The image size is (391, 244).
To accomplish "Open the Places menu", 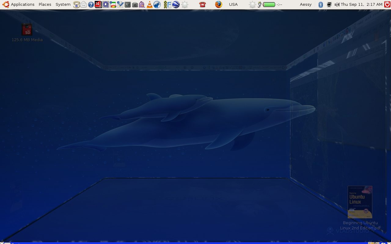I will [x=45, y=4].
